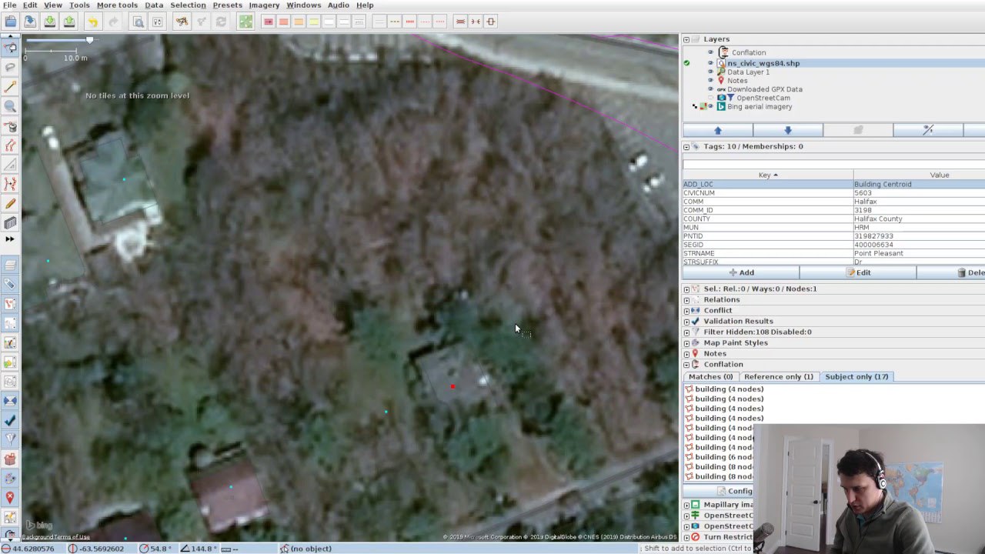The width and height of the screenshot is (985, 554).
Task: Click the Save layer toolbar icon
Action: (30, 22)
